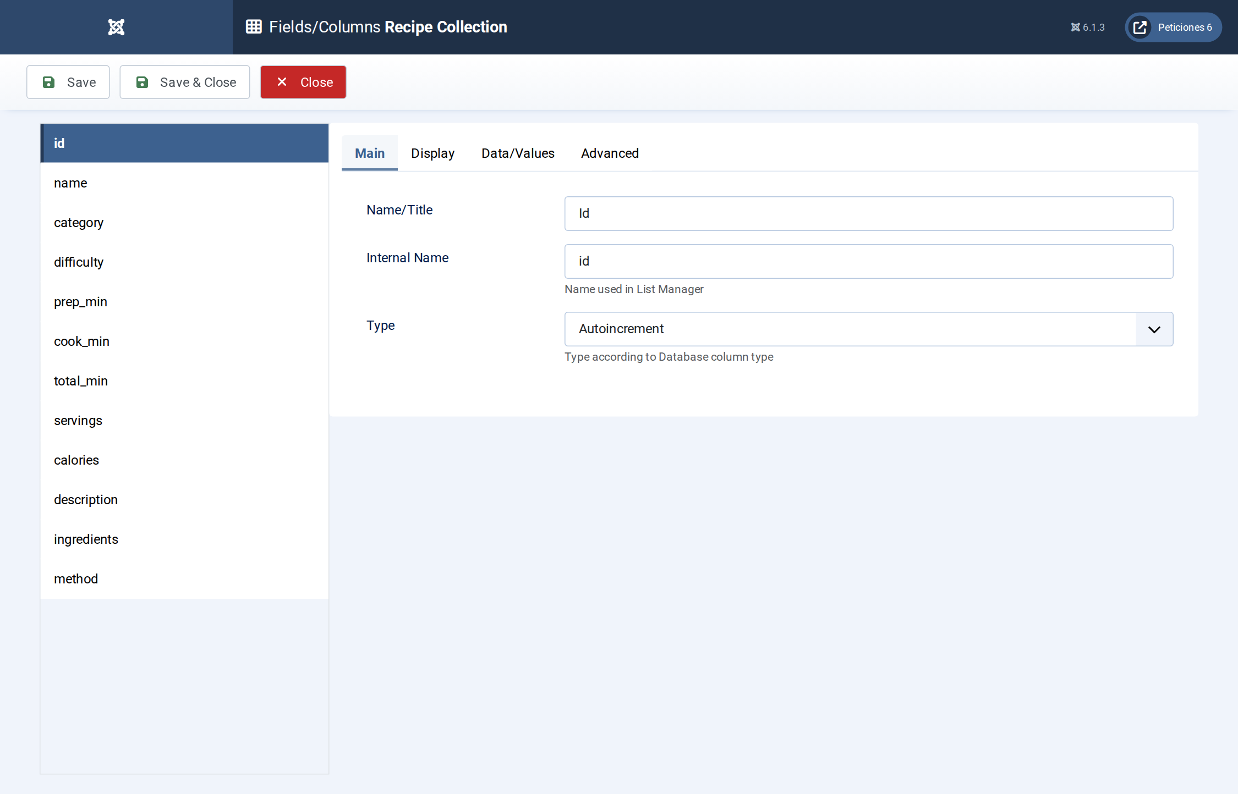
Task: Click the Save & Close button
Action: tap(185, 82)
